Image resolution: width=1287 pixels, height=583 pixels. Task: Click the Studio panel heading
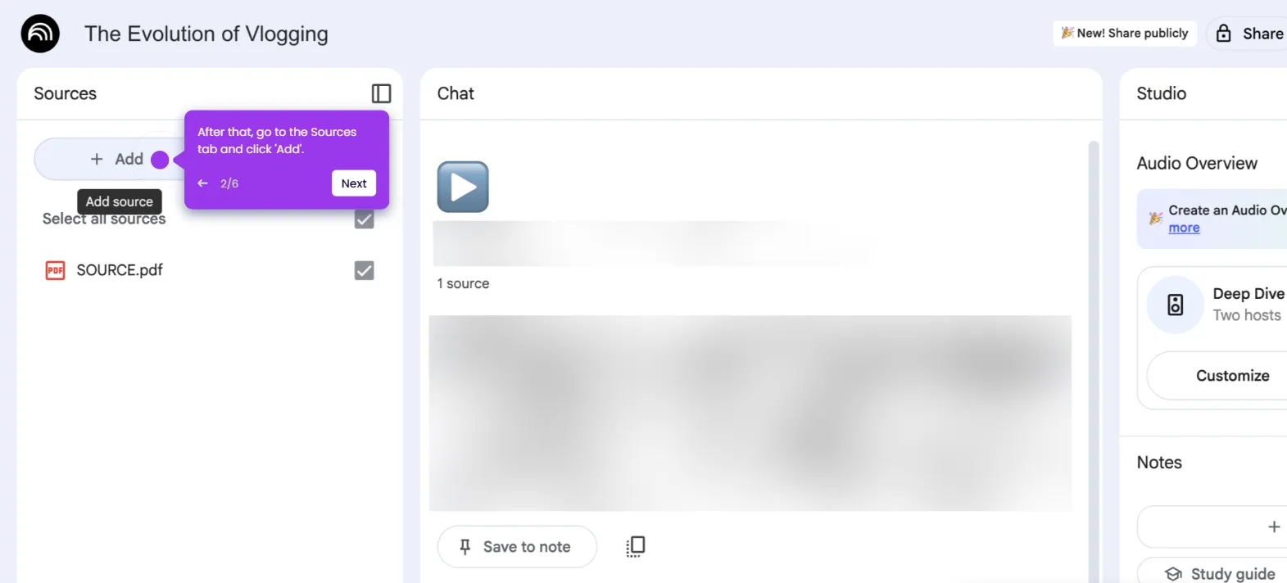tap(1162, 93)
